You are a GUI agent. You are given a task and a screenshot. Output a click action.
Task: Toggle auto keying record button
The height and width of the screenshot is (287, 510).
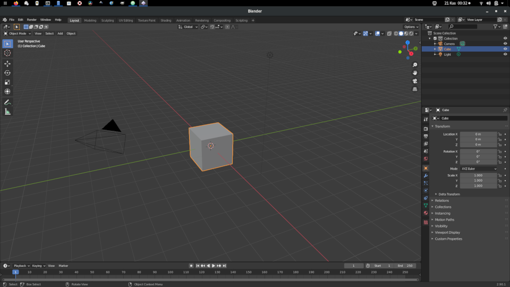(x=191, y=266)
